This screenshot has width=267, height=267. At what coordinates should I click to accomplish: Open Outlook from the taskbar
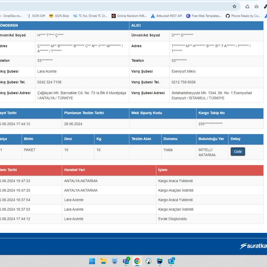coord(171,261)
